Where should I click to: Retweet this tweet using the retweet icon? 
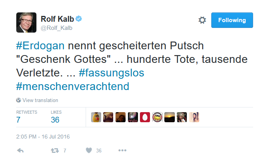[55, 151]
